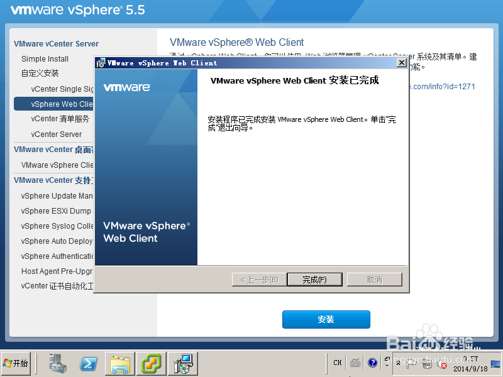Open the devices icon next to Start
The image size is (503, 377).
57,363
